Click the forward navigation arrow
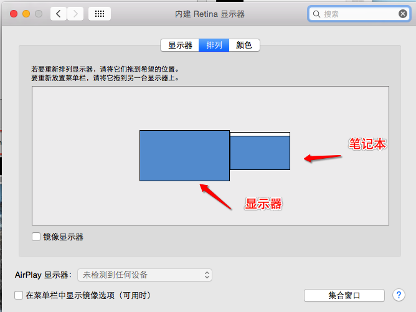 pos(75,14)
